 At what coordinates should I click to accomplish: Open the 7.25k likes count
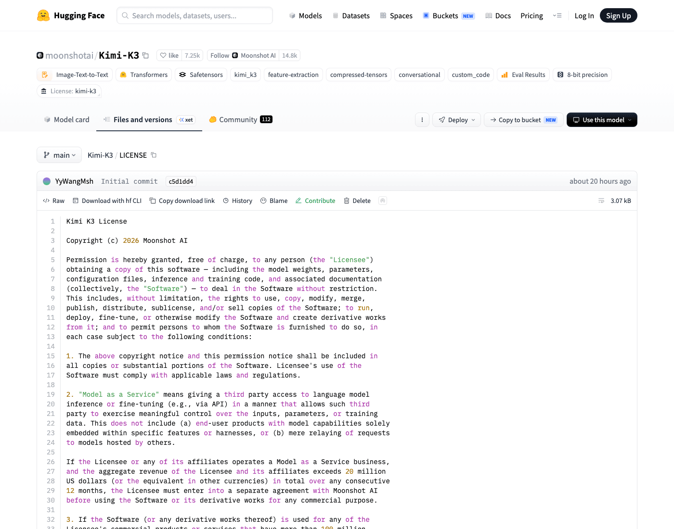pyautogui.click(x=192, y=55)
